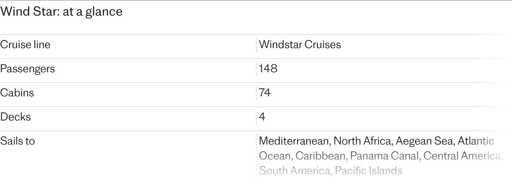Click the passengers value 148
512x185 pixels.
268,68
